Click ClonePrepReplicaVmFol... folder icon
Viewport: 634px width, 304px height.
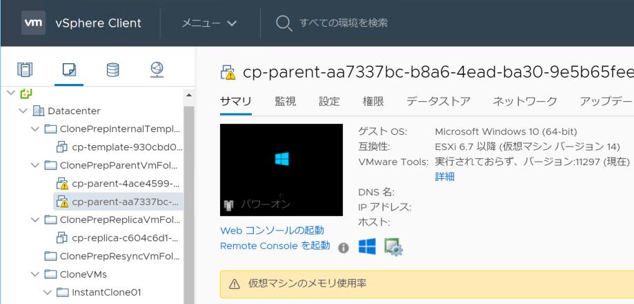point(50,219)
